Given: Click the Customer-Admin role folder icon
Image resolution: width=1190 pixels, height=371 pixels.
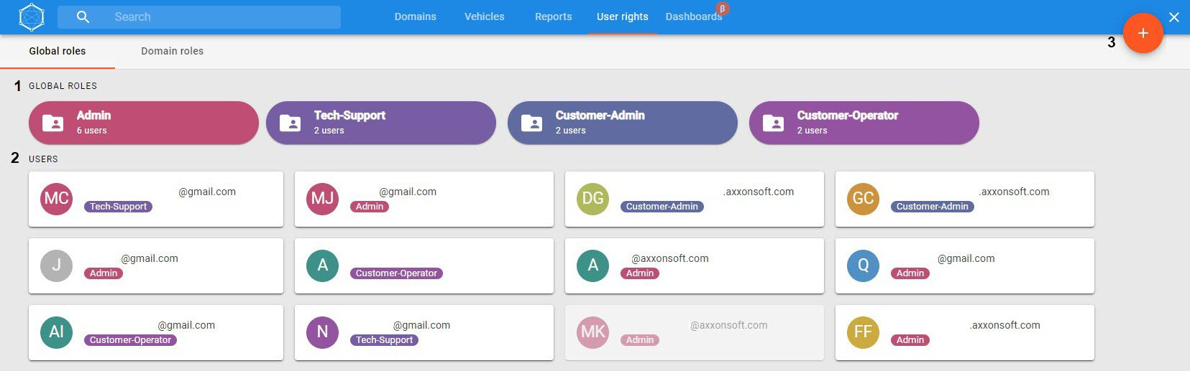Looking at the screenshot, I should [x=531, y=123].
